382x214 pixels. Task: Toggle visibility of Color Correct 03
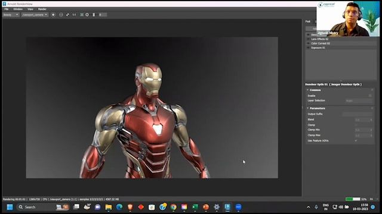(x=308, y=43)
